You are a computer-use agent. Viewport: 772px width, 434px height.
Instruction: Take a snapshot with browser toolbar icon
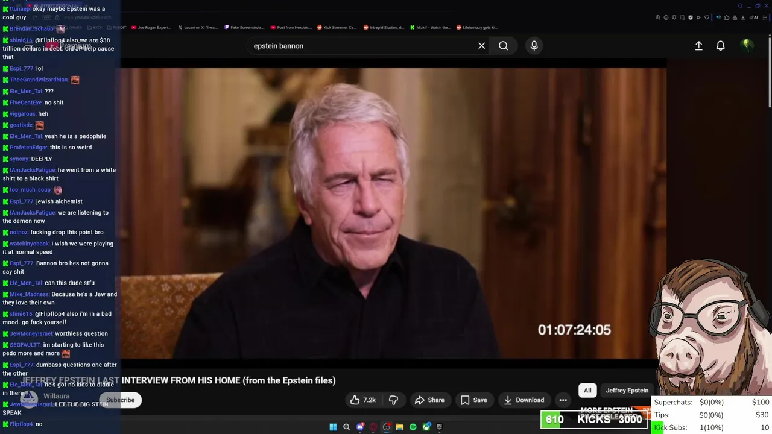tap(682, 17)
